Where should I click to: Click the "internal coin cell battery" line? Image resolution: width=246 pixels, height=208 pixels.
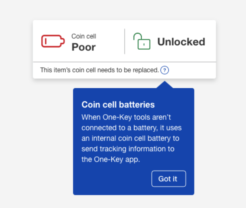pos(130,138)
